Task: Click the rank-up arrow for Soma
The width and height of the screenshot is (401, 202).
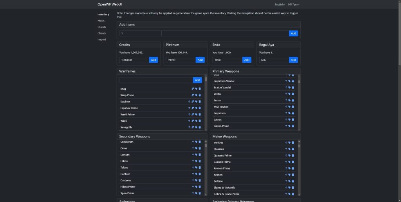Action: (x=286, y=100)
